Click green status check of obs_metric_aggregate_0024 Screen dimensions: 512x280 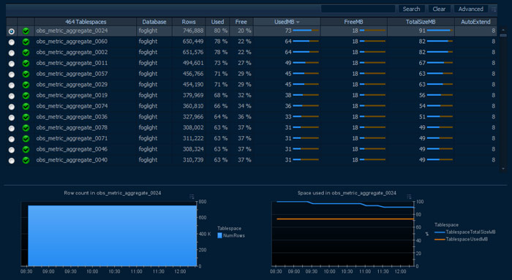[26, 31]
